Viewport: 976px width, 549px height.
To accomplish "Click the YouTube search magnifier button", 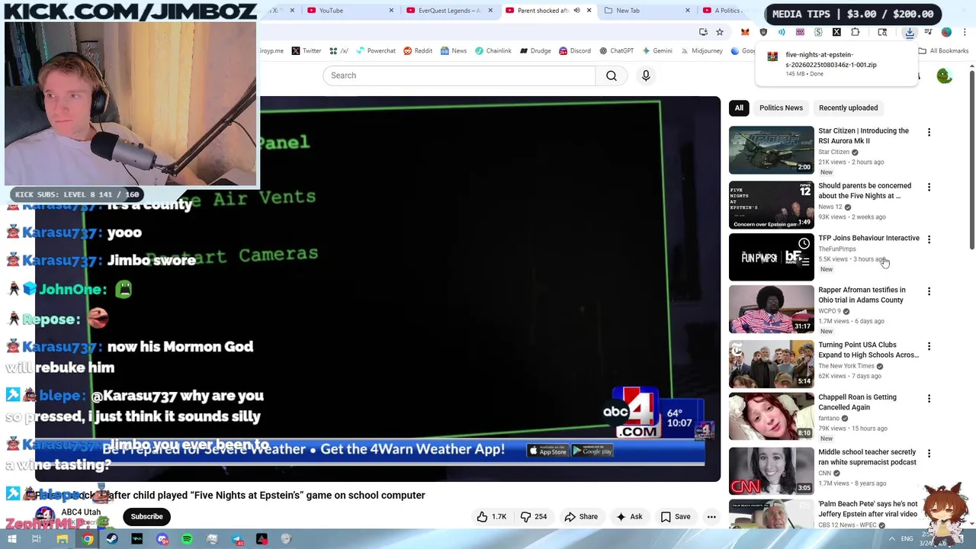I will (612, 75).
